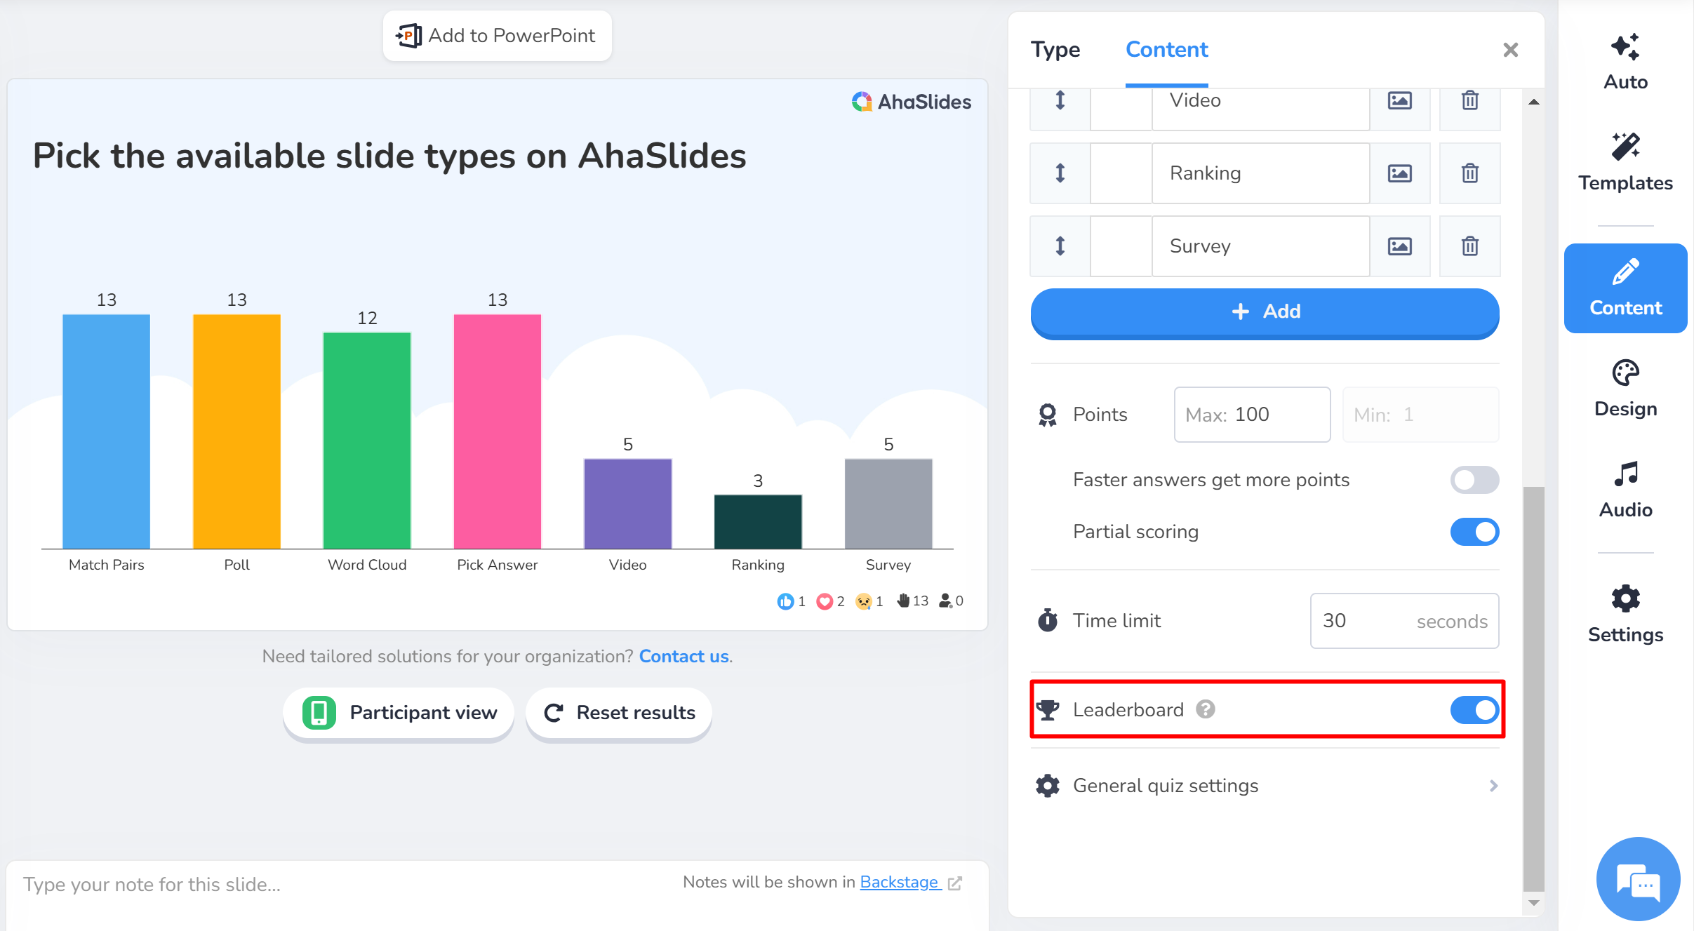Image resolution: width=1694 pixels, height=931 pixels.
Task: Open the Auto sidebar tool
Action: 1625,62
